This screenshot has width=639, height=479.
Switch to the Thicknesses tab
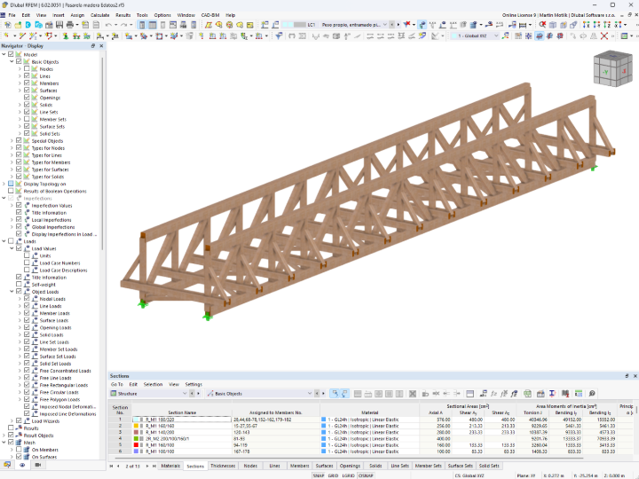pos(223,466)
